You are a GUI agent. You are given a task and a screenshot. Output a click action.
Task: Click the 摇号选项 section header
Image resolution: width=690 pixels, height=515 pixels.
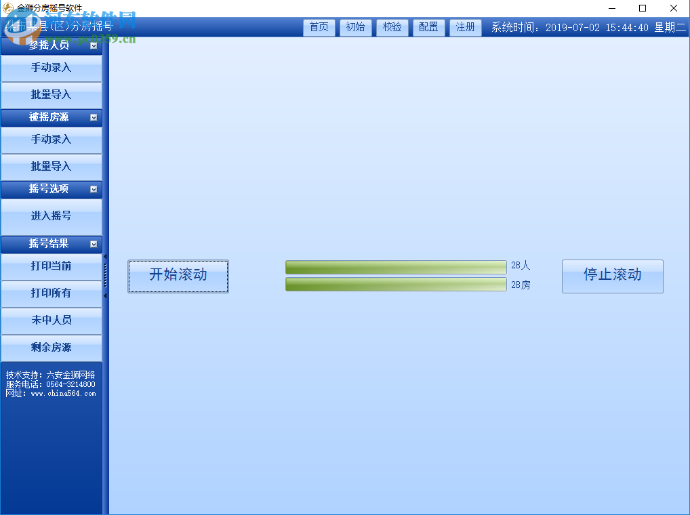[x=52, y=189]
